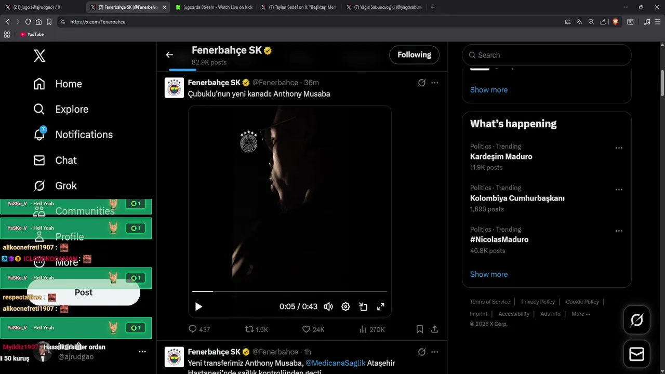The height and width of the screenshot is (374, 665).
Task: Open the @MedicanaSaglik mention link
Action: pyautogui.click(x=336, y=363)
